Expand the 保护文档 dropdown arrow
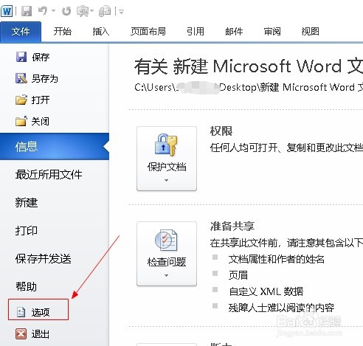This screenshot has height=346, width=363. click(x=166, y=180)
